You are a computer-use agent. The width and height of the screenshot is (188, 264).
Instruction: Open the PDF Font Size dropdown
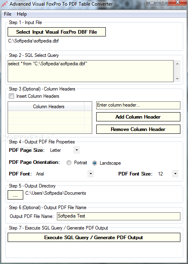tap(175, 173)
